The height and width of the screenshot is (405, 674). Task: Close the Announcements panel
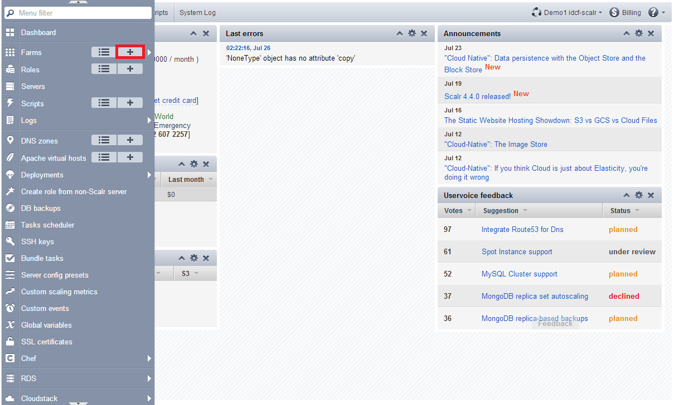point(651,33)
